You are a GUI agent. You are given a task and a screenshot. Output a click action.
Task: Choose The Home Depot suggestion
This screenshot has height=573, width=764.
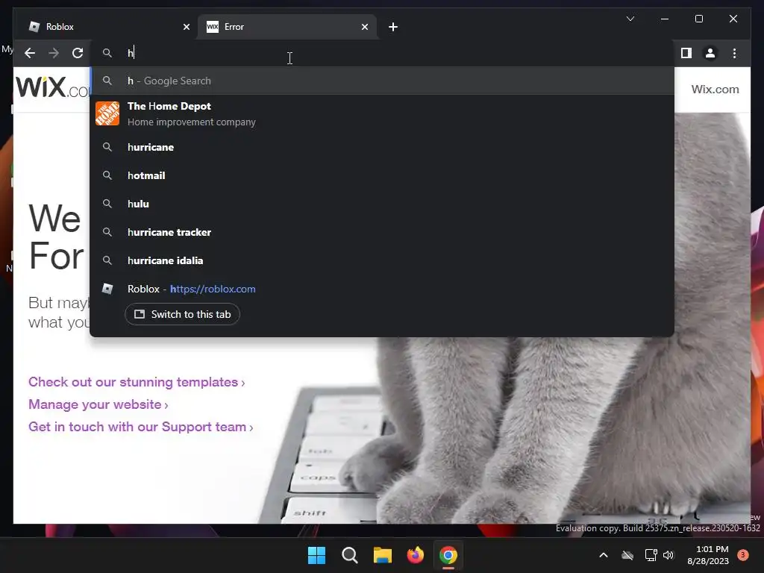click(382, 114)
